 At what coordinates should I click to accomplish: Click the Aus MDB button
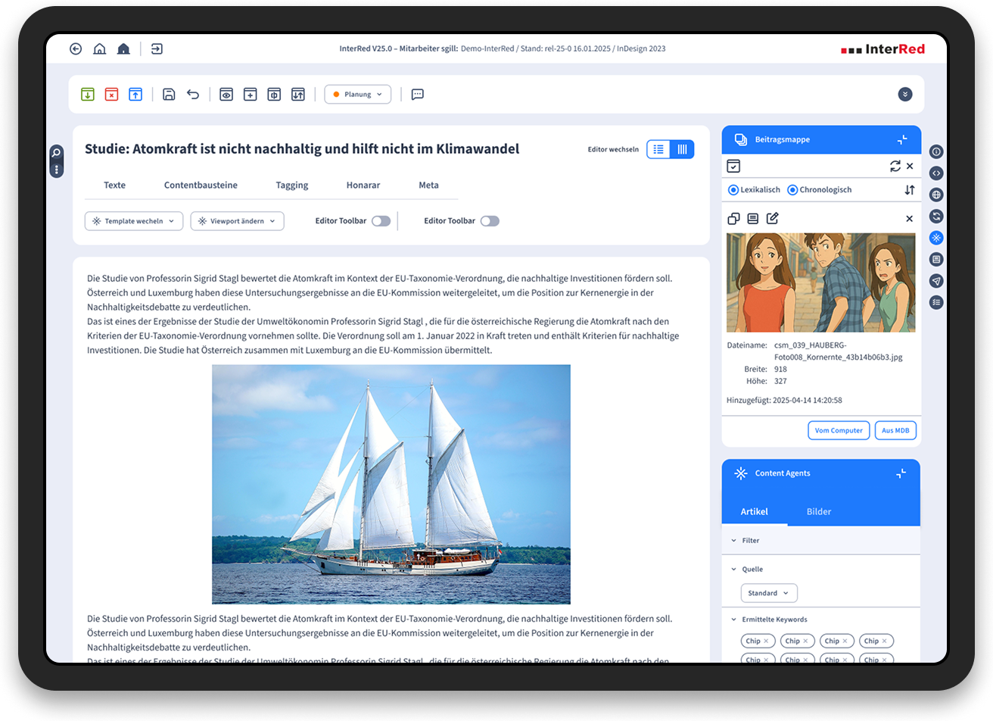point(895,430)
